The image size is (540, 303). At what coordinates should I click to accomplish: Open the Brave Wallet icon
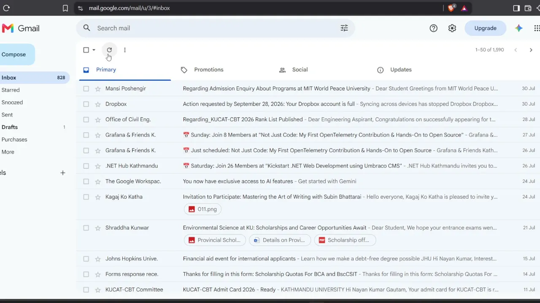tap(528, 8)
